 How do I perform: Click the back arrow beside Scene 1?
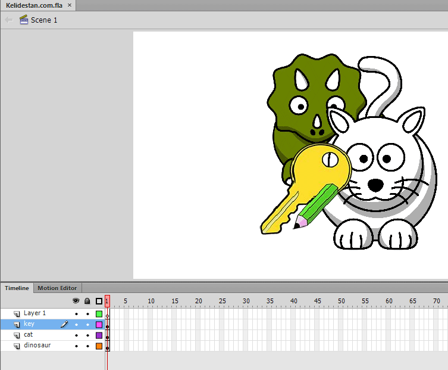(9, 20)
